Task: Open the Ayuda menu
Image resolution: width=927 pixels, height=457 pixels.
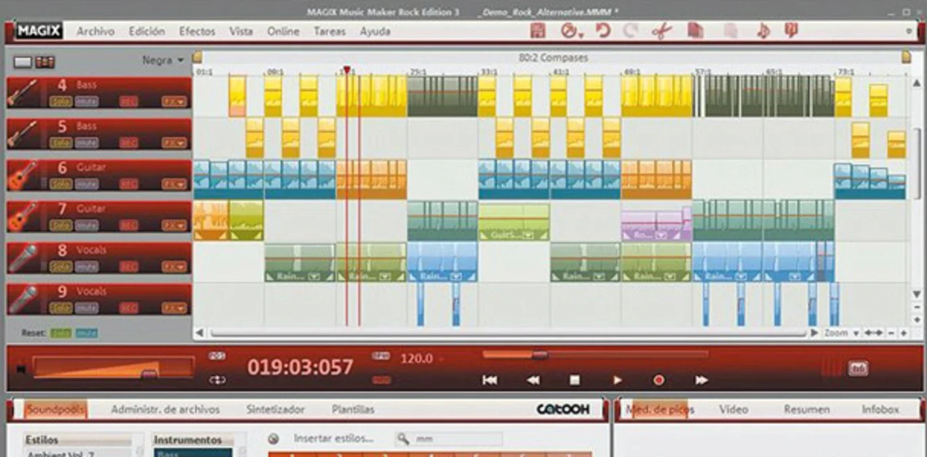Action: pos(375,31)
